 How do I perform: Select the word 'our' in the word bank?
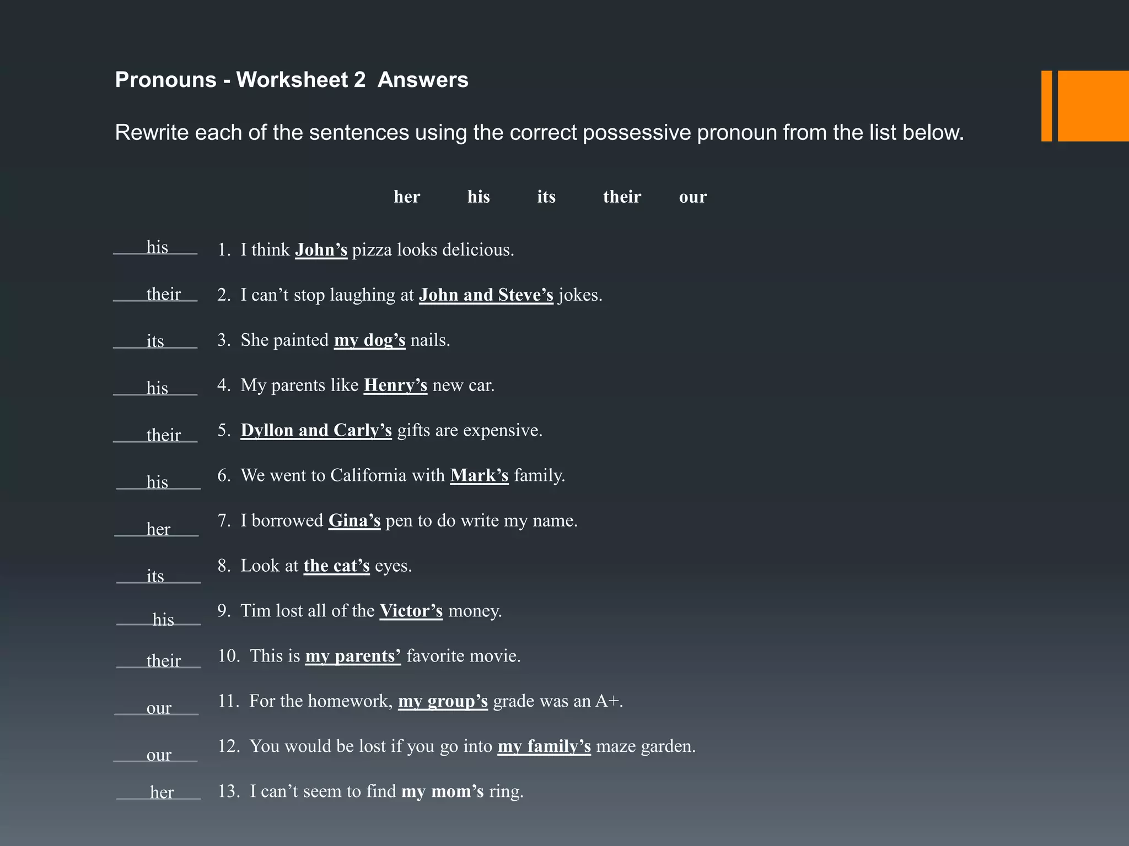(692, 197)
